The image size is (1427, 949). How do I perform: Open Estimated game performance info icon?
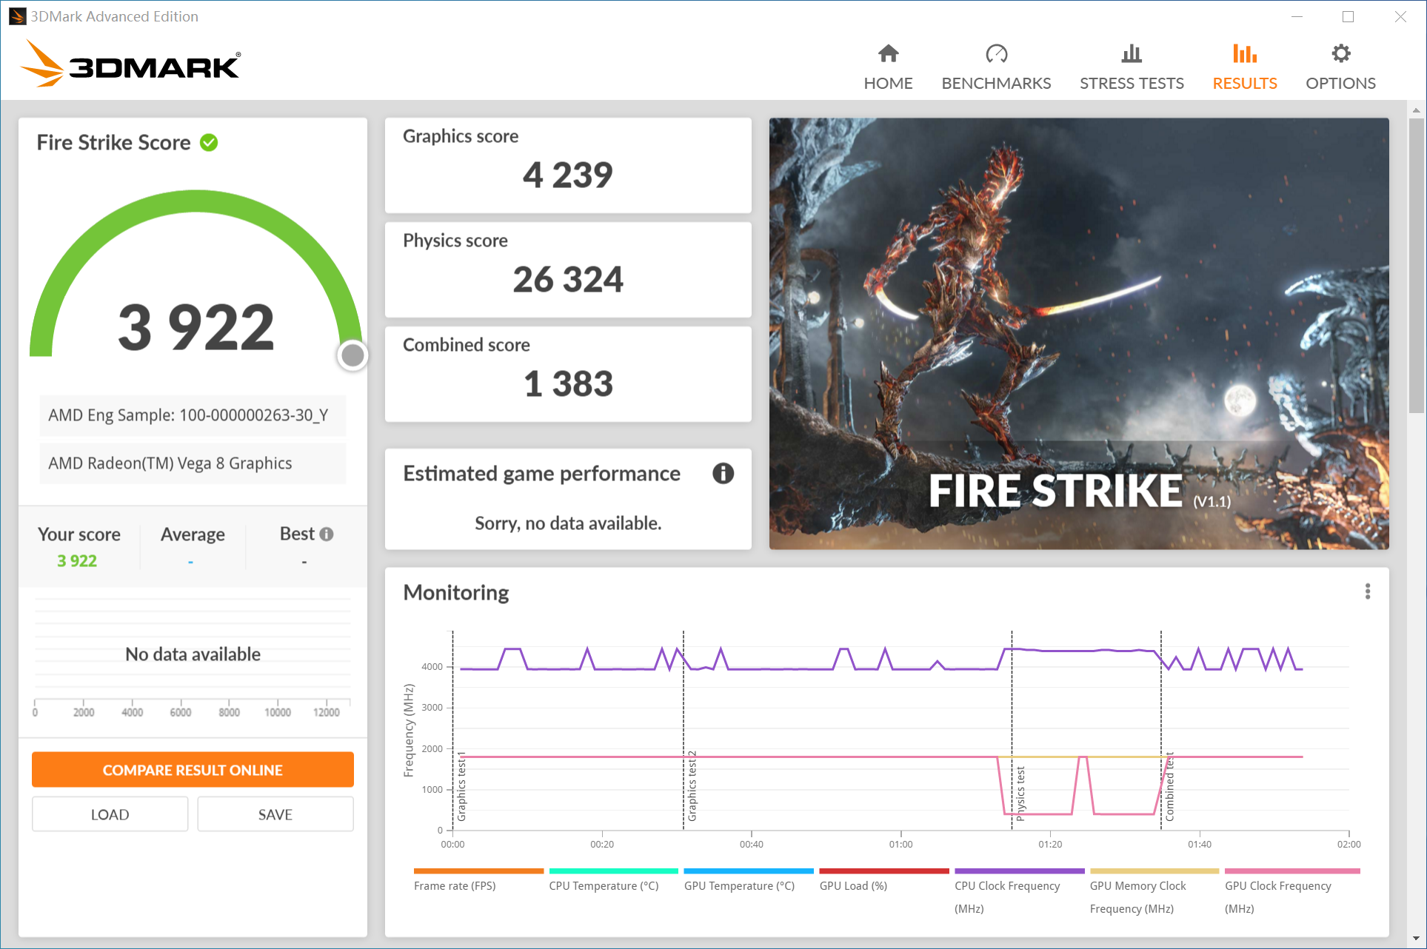coord(723,473)
